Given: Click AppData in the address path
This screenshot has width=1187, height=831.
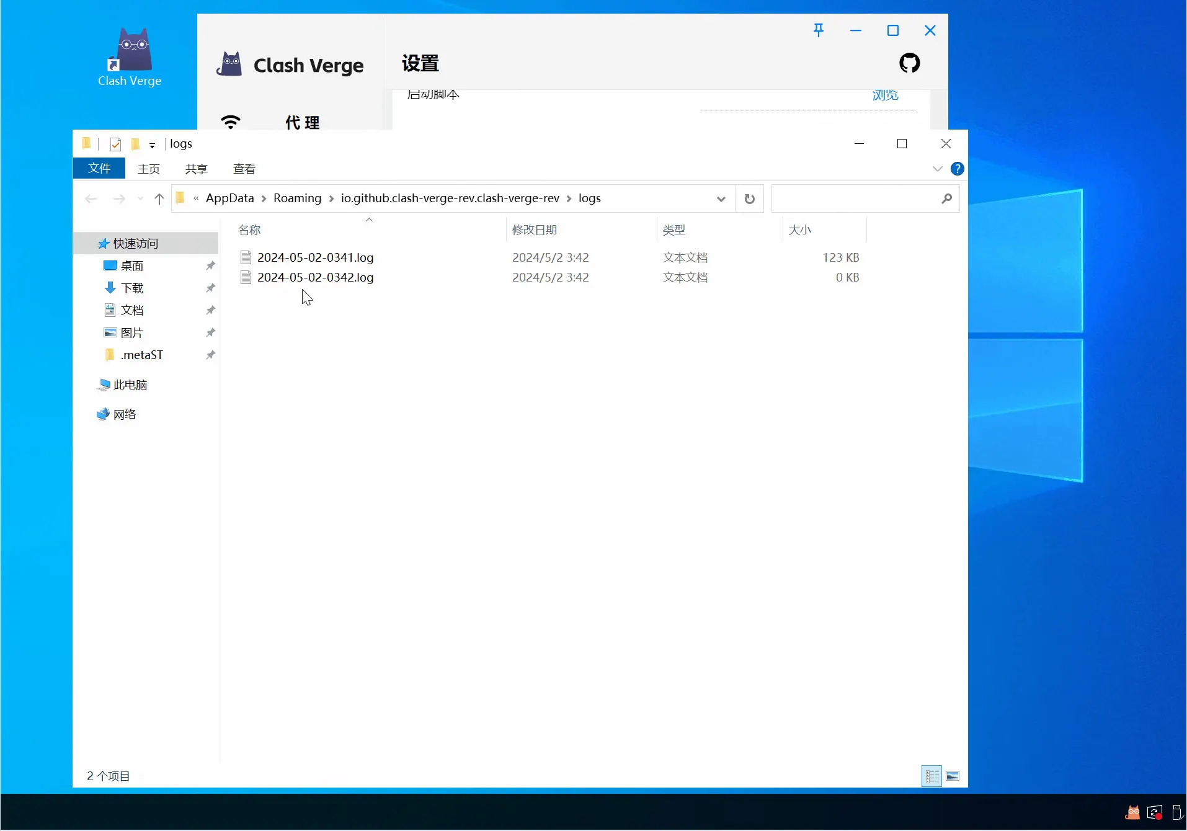Looking at the screenshot, I should [229, 198].
